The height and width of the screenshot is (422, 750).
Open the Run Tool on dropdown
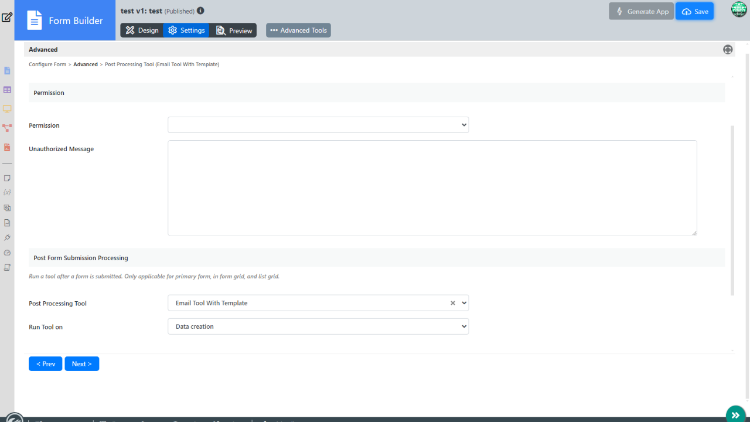pyautogui.click(x=318, y=326)
